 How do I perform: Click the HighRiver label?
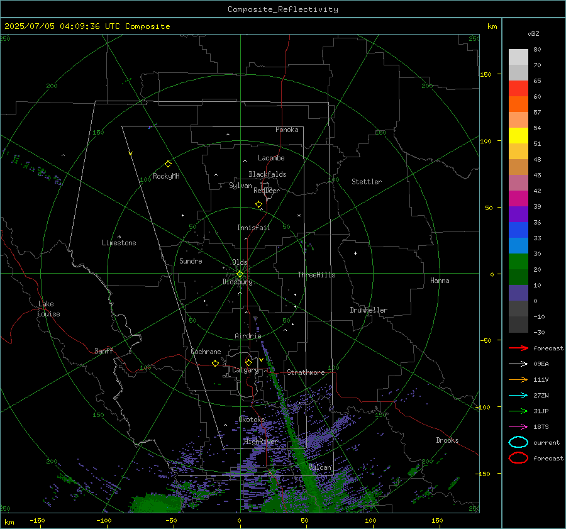260,442
